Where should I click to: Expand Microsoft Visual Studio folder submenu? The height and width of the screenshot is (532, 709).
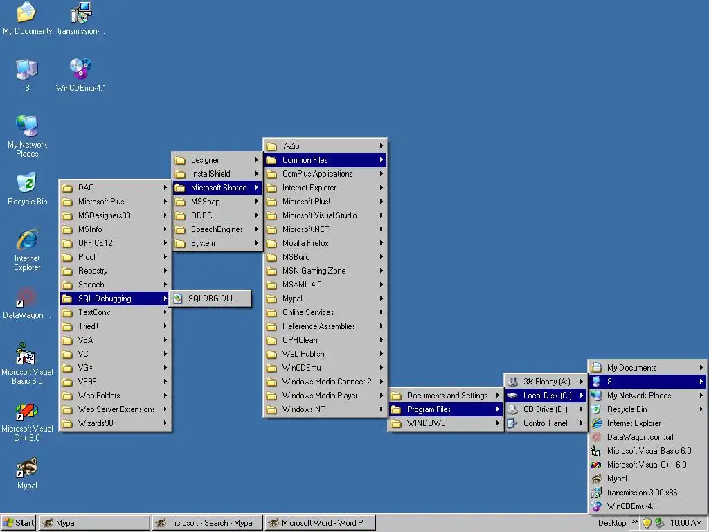click(325, 215)
